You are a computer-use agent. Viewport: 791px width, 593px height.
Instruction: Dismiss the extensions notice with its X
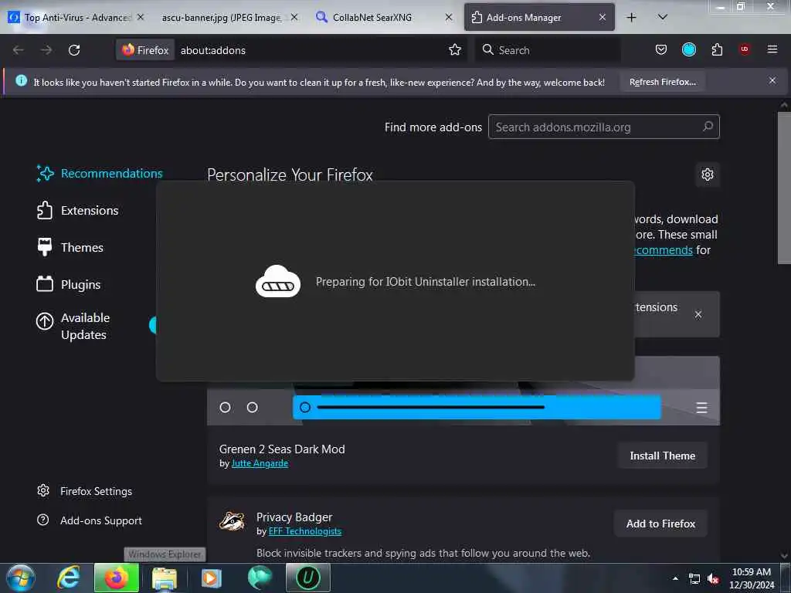(x=698, y=314)
